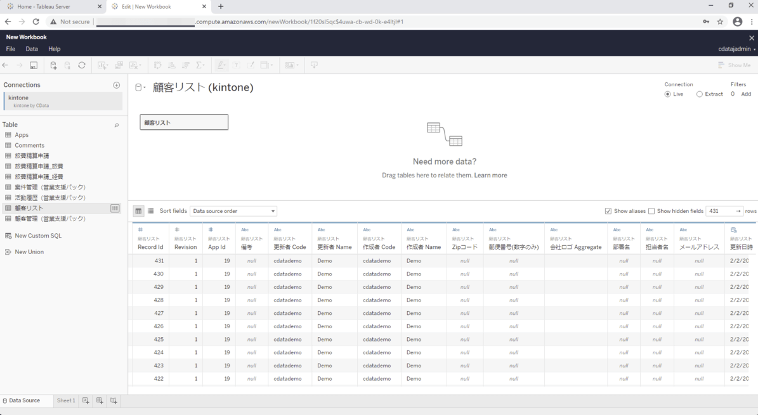The image size is (758, 415).
Task: Add a new worksheet from bottom bar
Action: [86, 400]
